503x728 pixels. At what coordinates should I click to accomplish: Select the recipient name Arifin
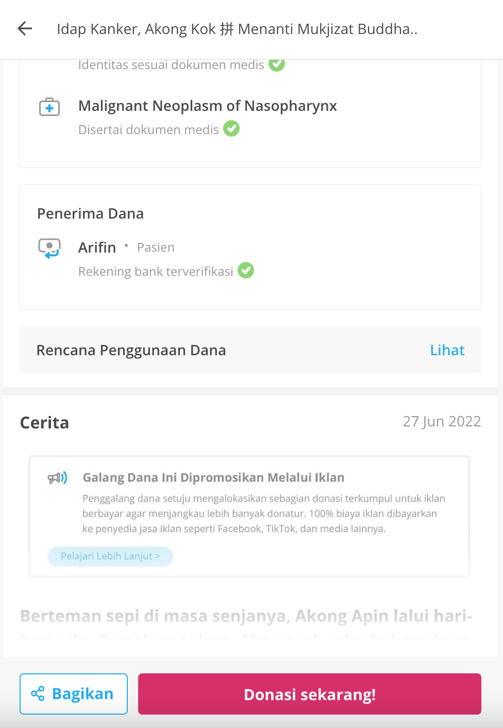[97, 247]
